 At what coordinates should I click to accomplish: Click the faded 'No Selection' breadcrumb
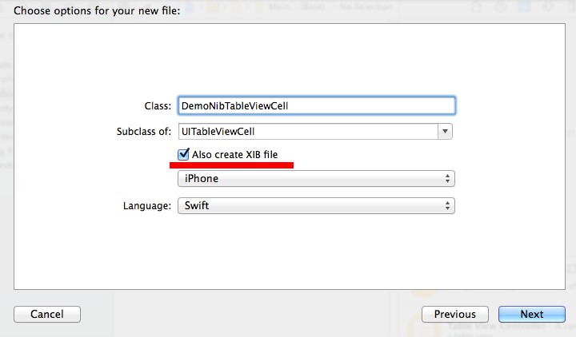click(366, 6)
